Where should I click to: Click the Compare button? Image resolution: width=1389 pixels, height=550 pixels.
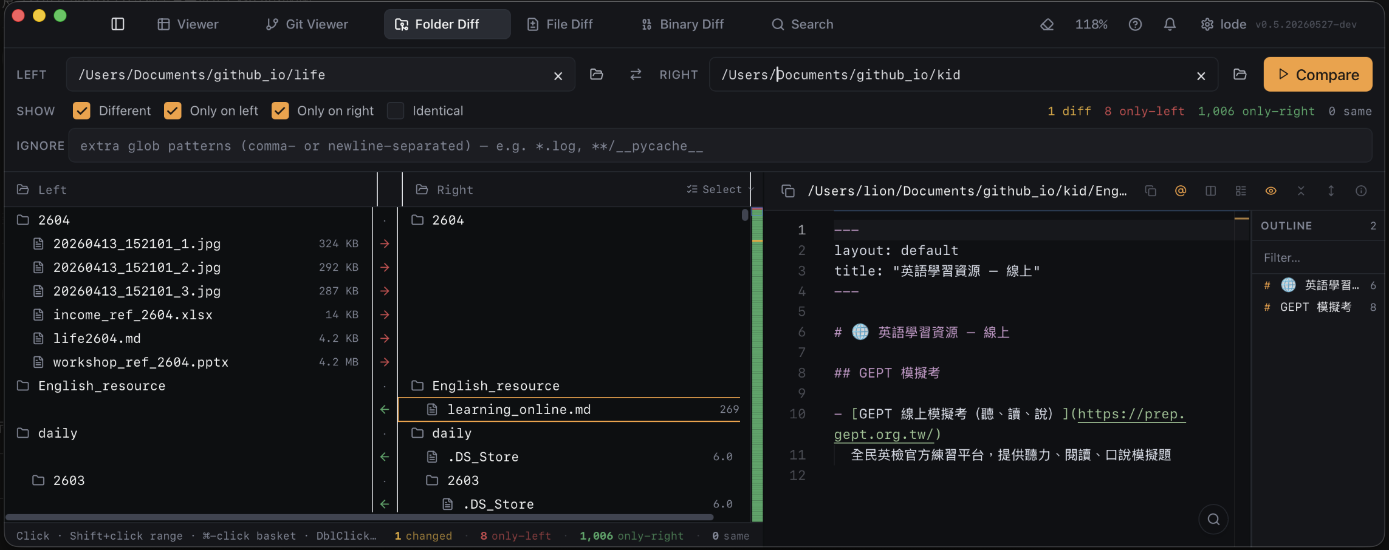(x=1318, y=74)
